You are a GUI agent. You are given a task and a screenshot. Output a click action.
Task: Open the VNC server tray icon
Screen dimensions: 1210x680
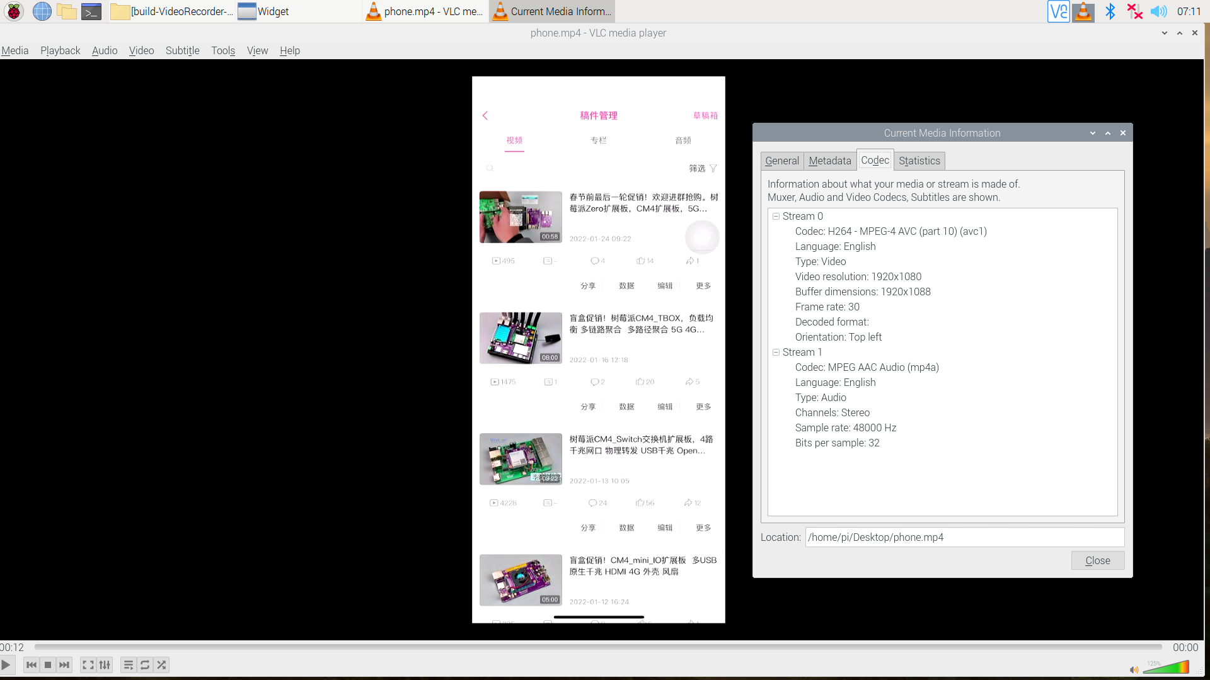tap(1059, 11)
